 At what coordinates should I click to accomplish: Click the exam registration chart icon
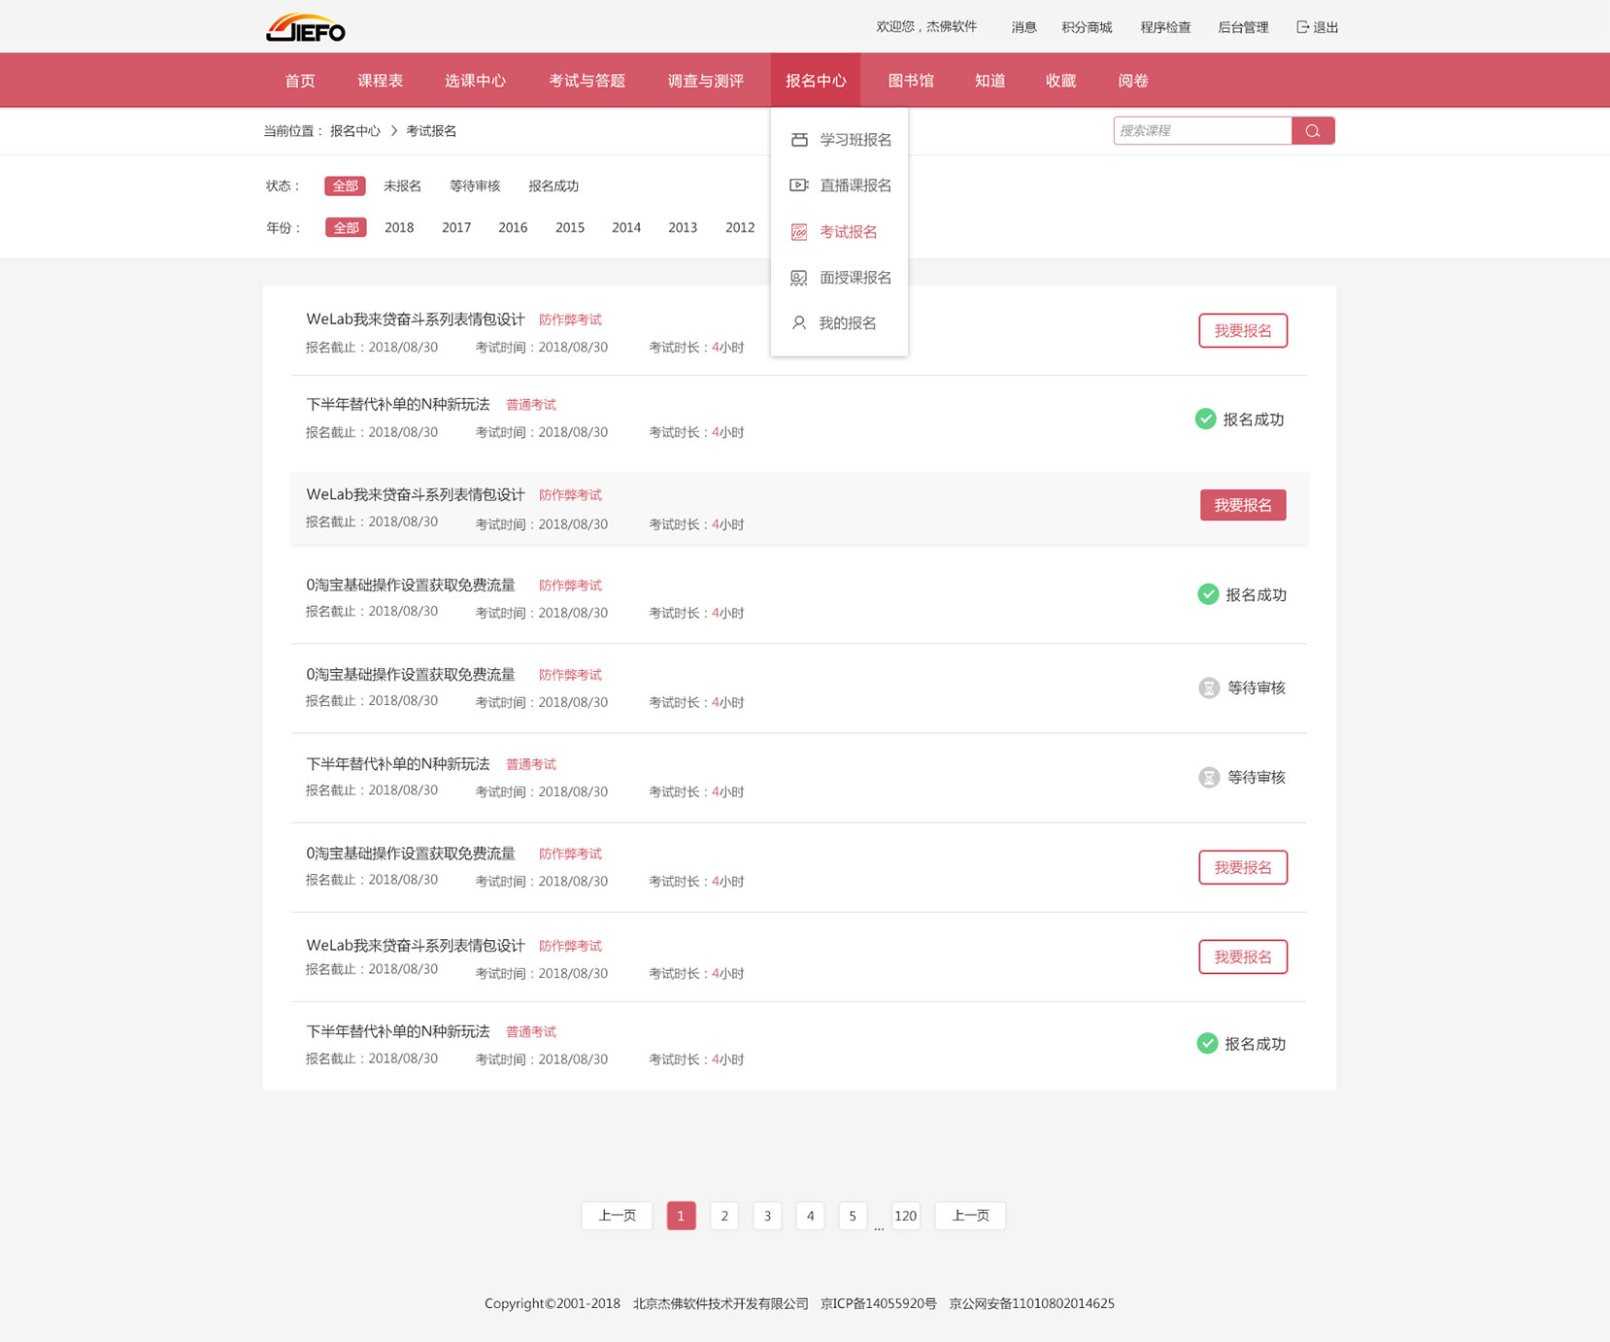(x=799, y=232)
